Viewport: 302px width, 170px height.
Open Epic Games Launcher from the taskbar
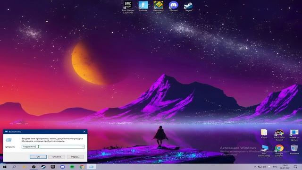point(53,167)
